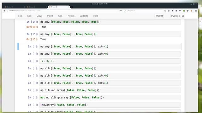This screenshot has width=202, height=113.
Task: Open the Cell menu
Action: pyautogui.click(x=60, y=16)
